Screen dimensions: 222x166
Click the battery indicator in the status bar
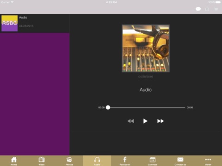tap(218, 2)
